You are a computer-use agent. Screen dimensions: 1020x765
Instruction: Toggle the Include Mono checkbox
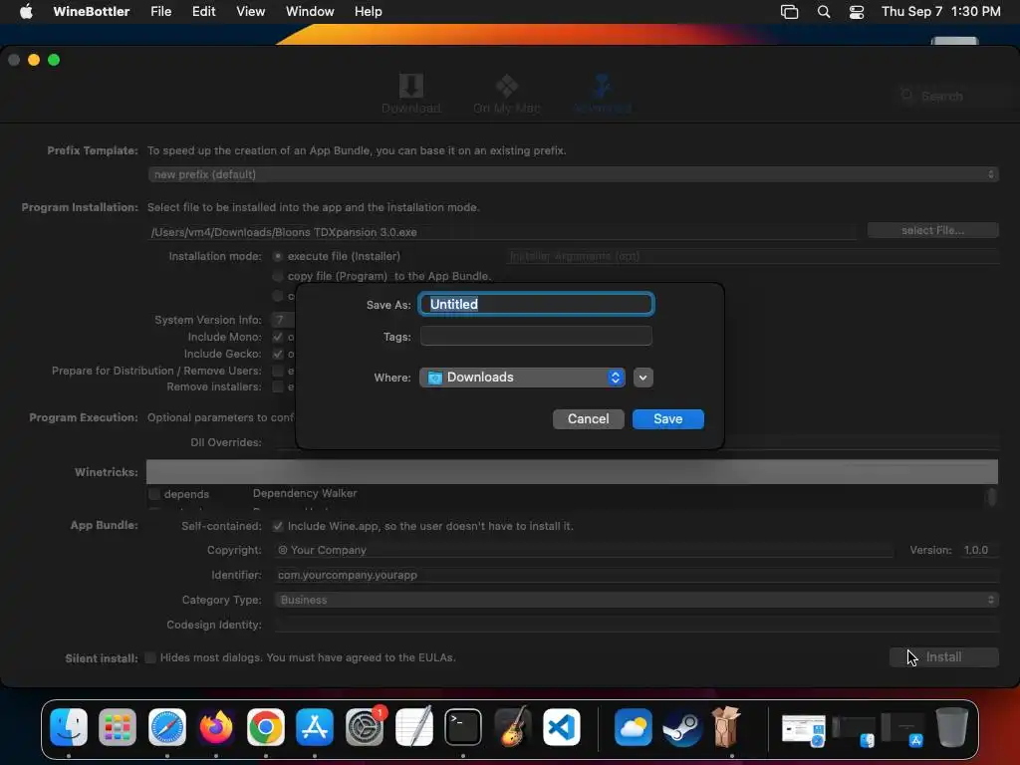click(x=278, y=337)
